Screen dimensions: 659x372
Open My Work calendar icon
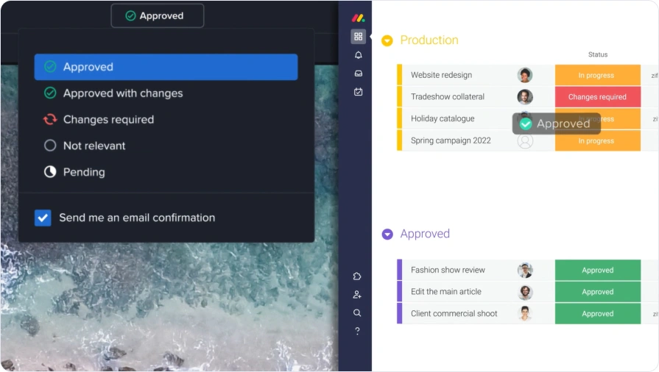click(358, 92)
